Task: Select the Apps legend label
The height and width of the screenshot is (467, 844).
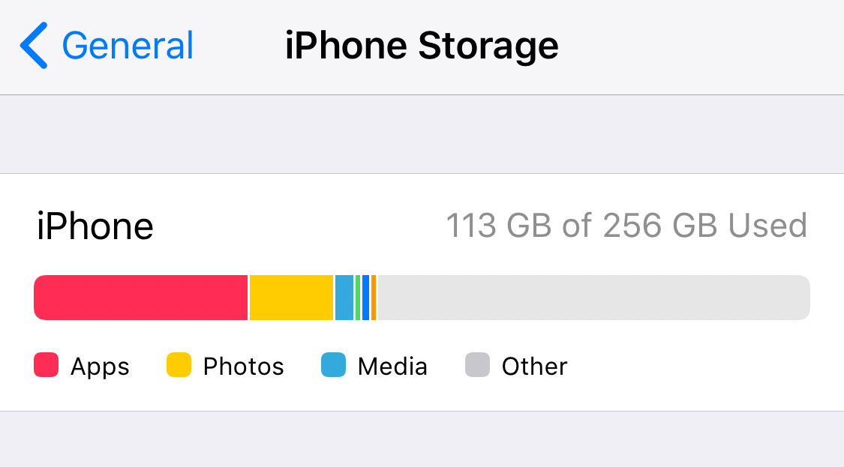Action: click(100, 367)
